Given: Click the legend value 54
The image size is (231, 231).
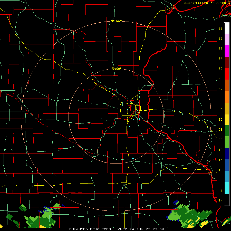Looking at the screenshot, I should pos(220,59).
